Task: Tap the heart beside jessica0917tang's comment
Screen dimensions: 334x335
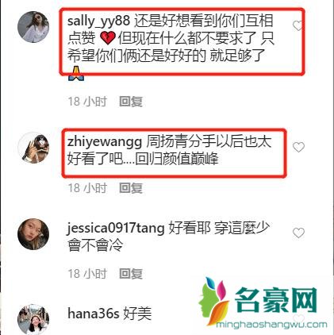Action: 298,233
